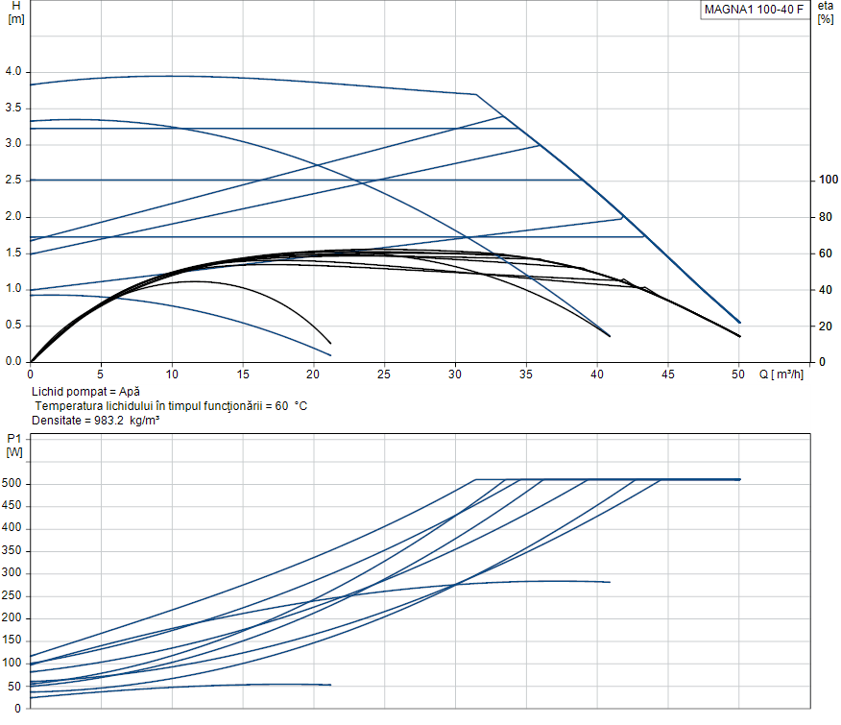Click the H [m] axis title
Viewport: 841px width, 725px height.
(14, 13)
